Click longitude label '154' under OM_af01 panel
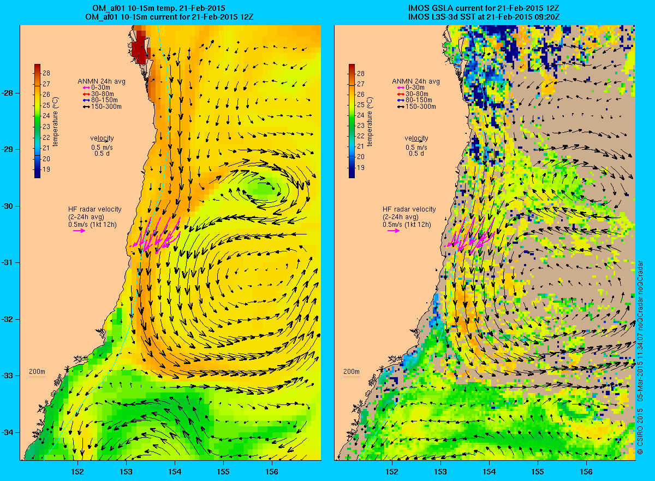Viewport: 655px width, 481px height. click(175, 471)
